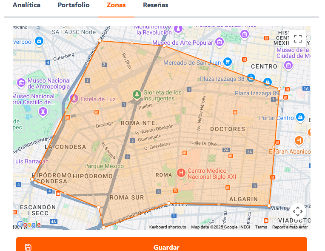Go to the Reseñas tab
The width and height of the screenshot is (325, 251).
click(x=156, y=5)
